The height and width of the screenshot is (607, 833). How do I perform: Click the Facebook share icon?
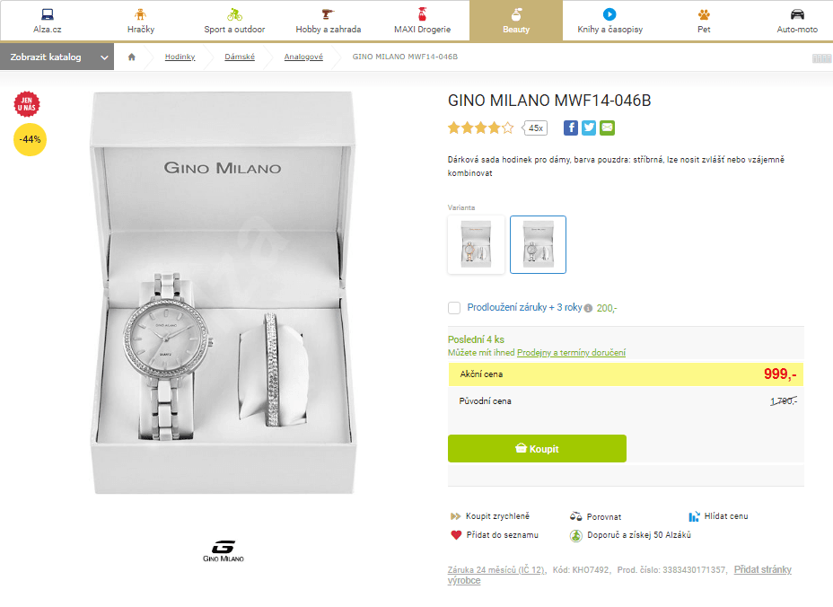571,128
